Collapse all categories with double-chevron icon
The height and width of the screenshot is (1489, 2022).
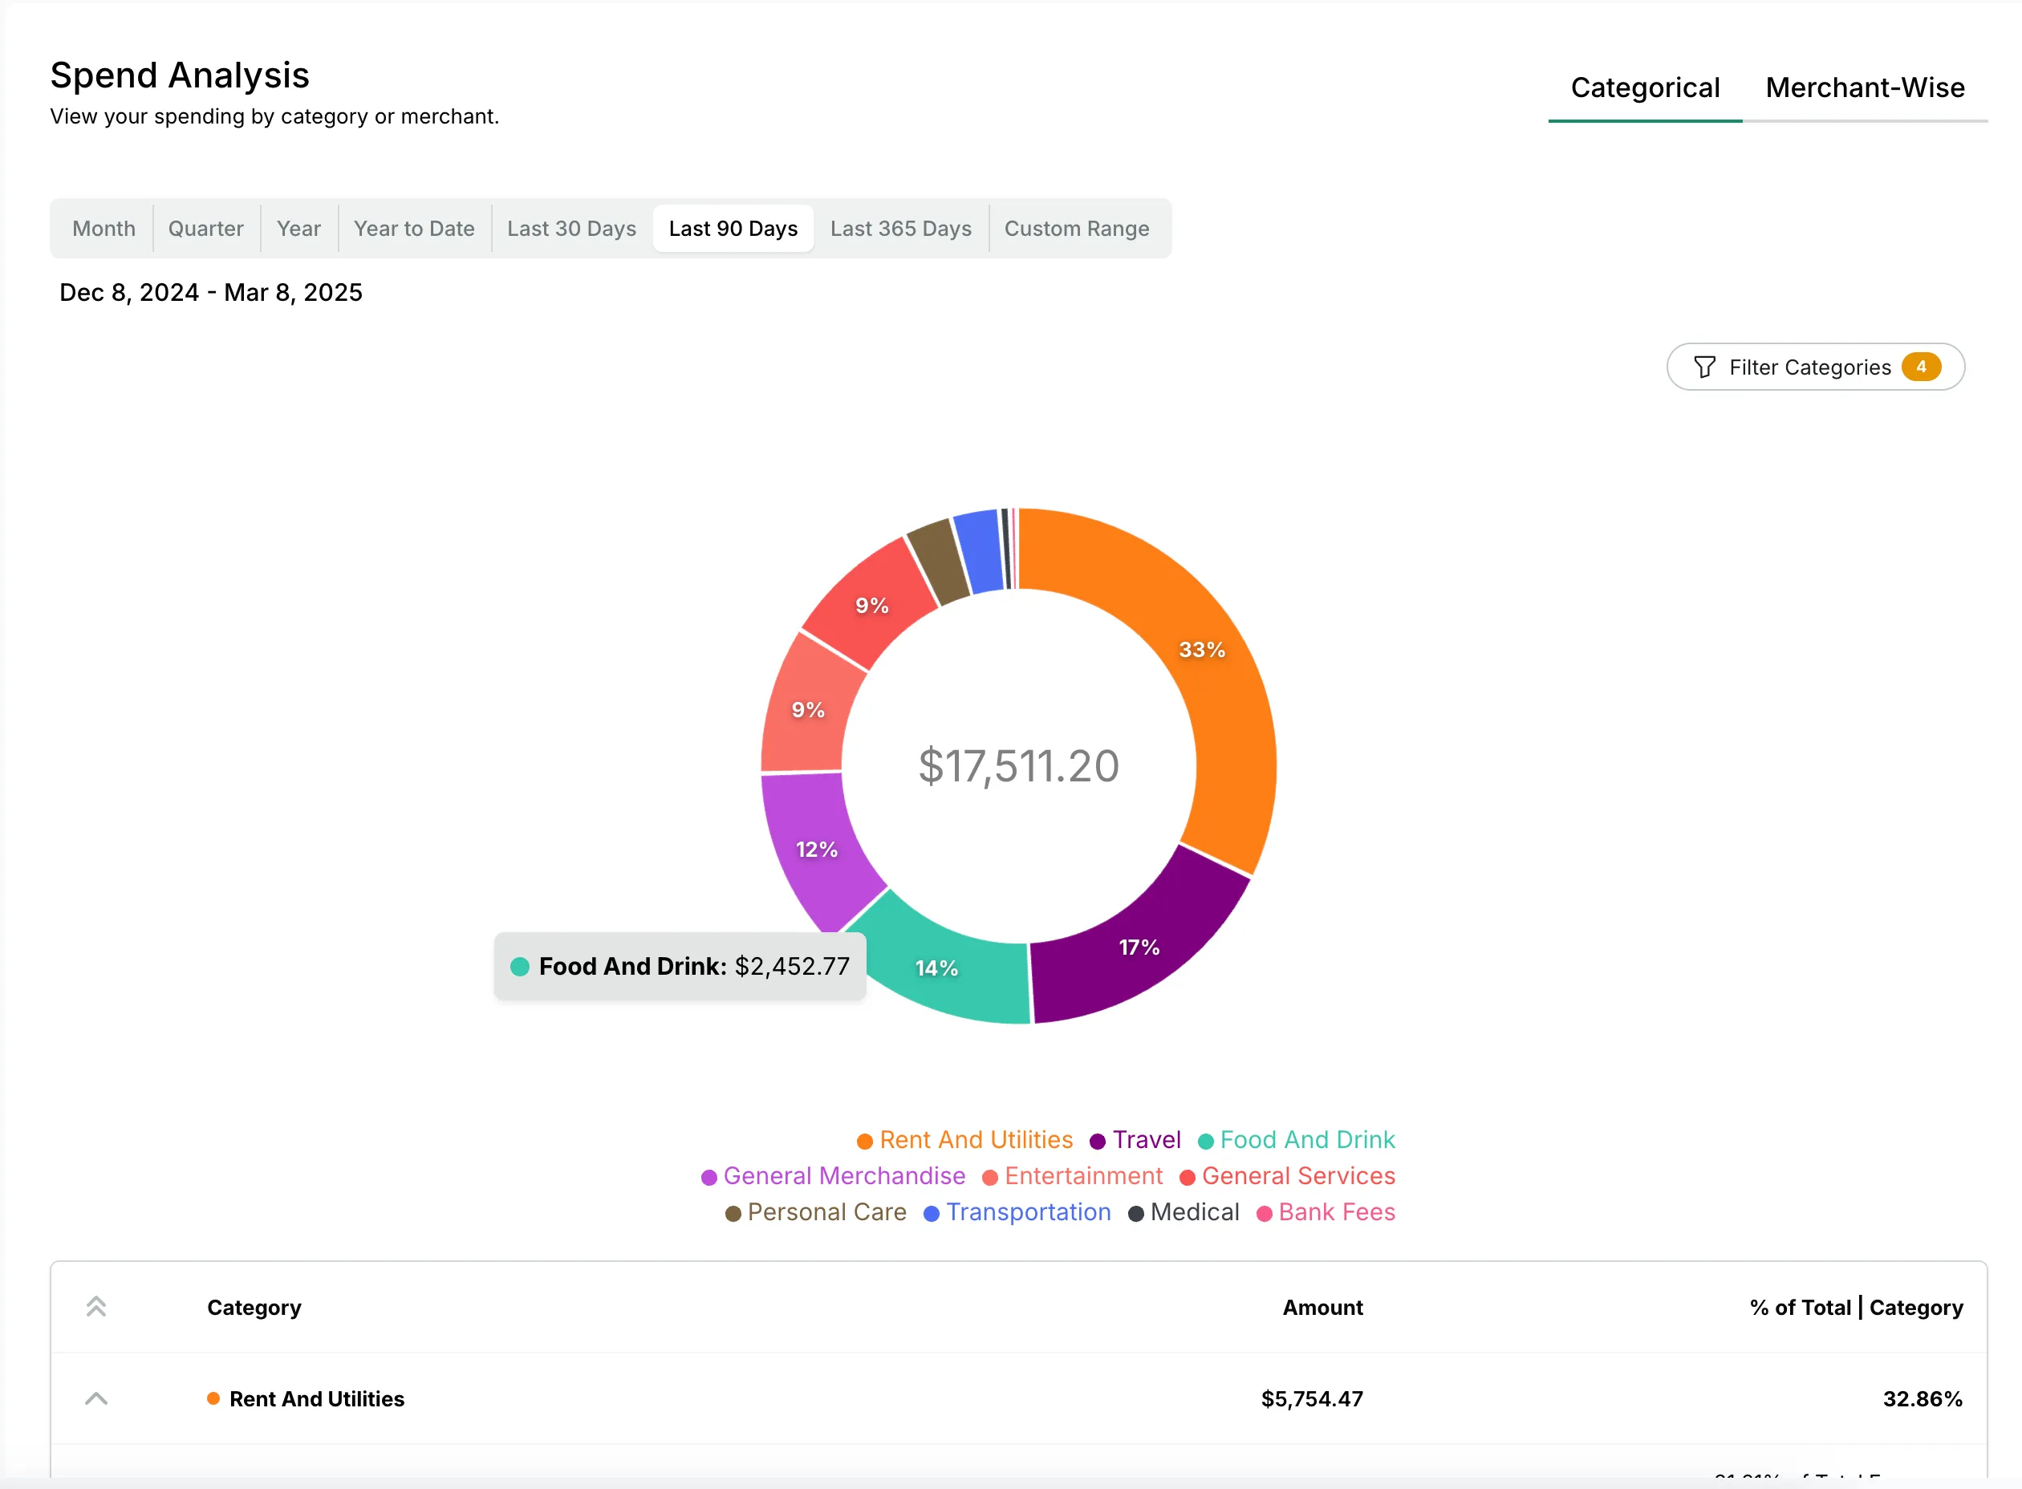96,1306
